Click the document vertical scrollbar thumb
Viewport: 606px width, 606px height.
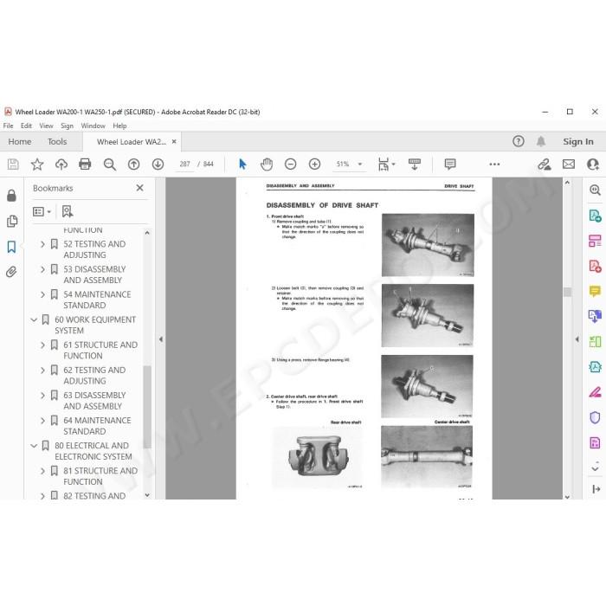point(567,292)
